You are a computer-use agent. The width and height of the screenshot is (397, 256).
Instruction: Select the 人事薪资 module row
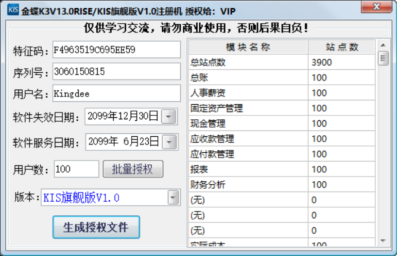281,93
